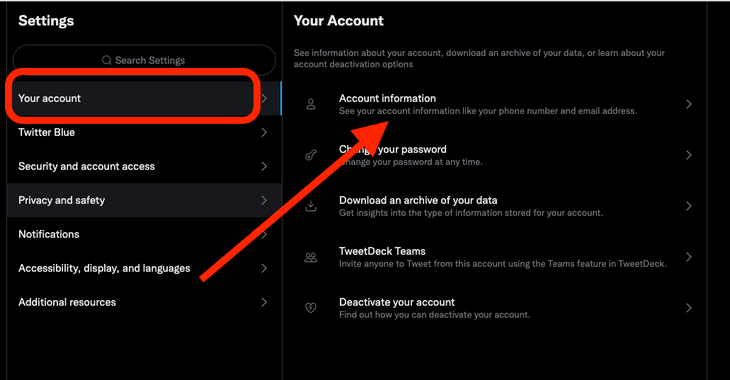Open chevron beside Deactivate your account

(x=688, y=307)
